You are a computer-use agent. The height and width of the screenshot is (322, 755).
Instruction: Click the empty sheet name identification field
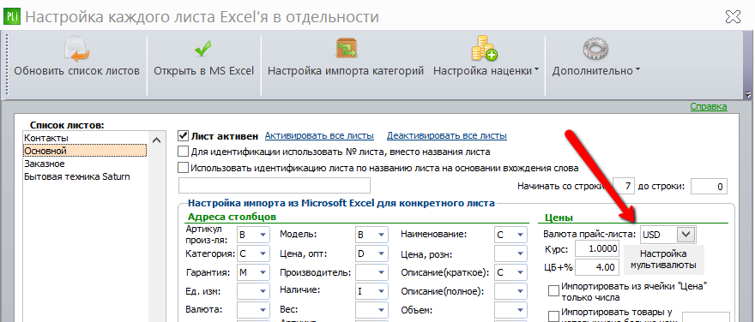coord(275,186)
